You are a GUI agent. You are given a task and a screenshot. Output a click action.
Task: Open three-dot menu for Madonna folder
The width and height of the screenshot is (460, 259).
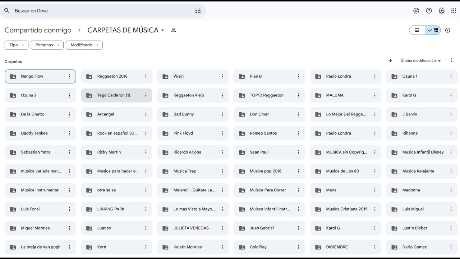(451, 190)
